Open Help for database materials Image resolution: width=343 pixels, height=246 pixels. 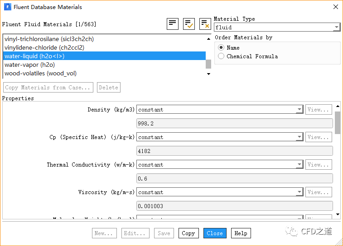[x=241, y=233]
